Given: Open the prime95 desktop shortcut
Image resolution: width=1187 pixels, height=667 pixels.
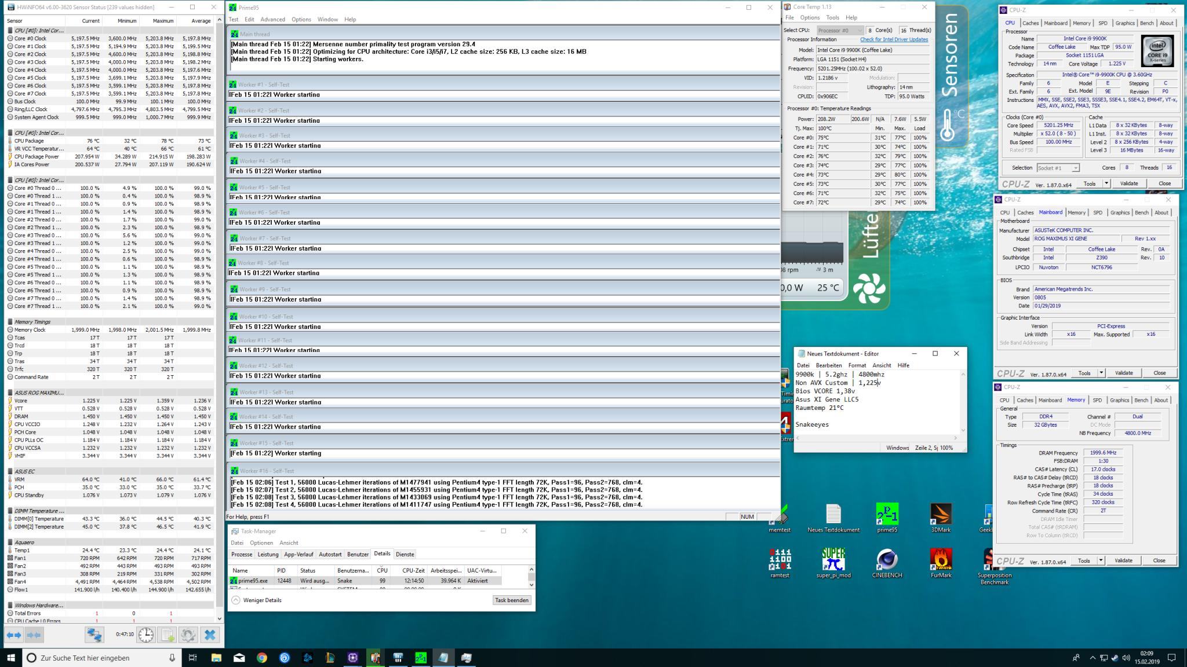Looking at the screenshot, I should (887, 517).
